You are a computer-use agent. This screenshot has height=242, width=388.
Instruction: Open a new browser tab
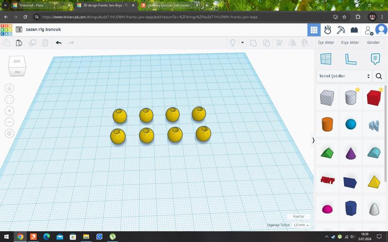pyautogui.click(x=207, y=5)
